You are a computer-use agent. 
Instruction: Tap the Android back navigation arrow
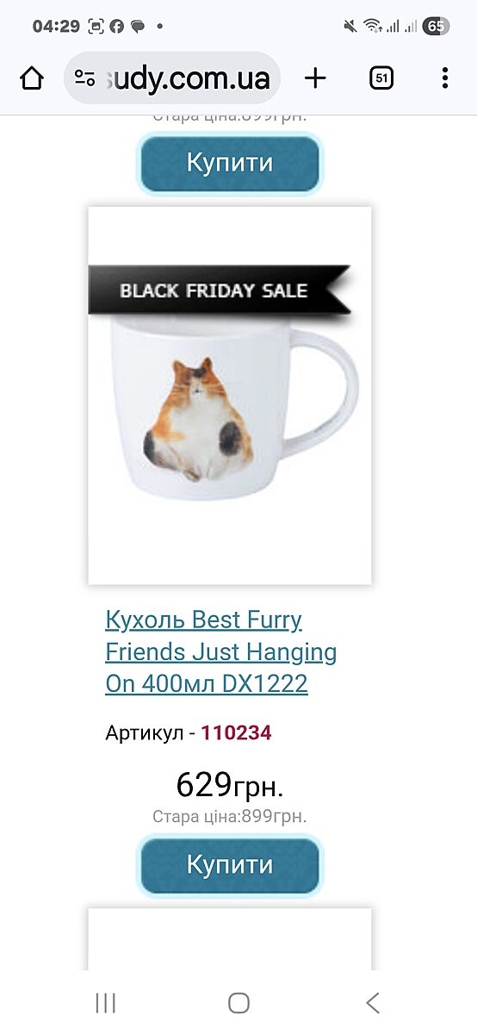pos(372,1002)
